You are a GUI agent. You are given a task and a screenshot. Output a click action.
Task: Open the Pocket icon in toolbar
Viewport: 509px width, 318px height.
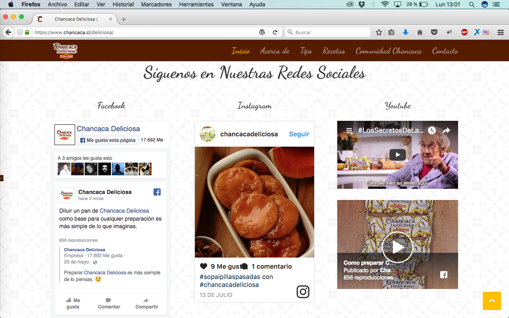tap(435, 32)
